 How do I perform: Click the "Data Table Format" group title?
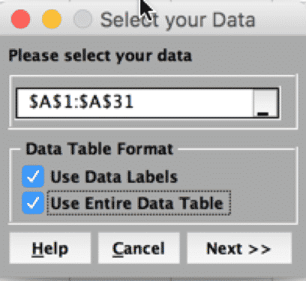point(100,149)
